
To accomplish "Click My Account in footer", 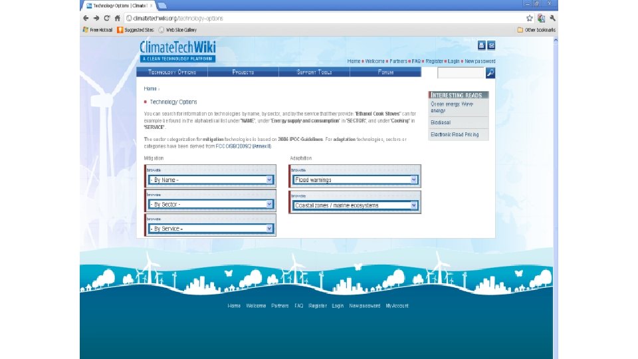I will [x=397, y=306].
